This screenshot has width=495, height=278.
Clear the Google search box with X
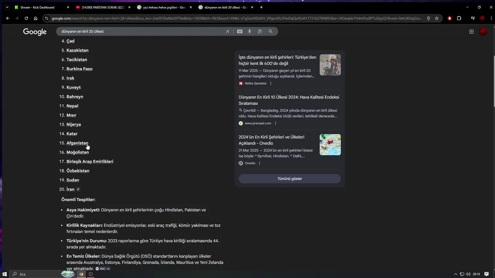pyautogui.click(x=227, y=31)
